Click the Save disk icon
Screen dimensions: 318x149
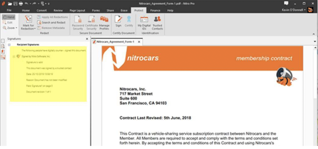tap(15, 4)
